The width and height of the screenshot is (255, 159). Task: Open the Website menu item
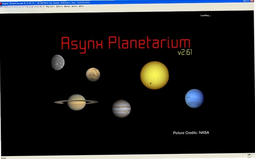59,6
